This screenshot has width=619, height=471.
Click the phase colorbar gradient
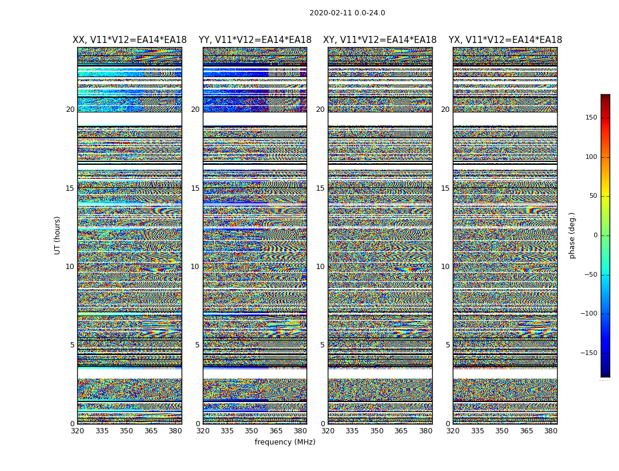(x=605, y=235)
